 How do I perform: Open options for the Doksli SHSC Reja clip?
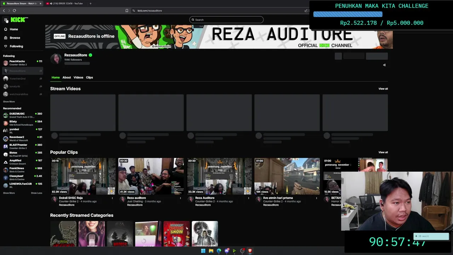coord(112,198)
